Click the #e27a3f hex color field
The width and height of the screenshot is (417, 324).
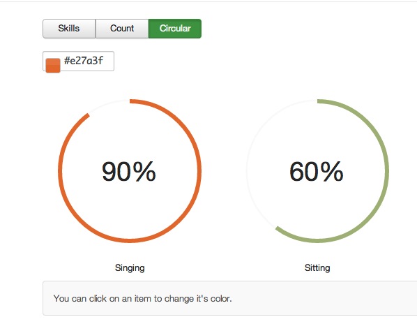79,61
